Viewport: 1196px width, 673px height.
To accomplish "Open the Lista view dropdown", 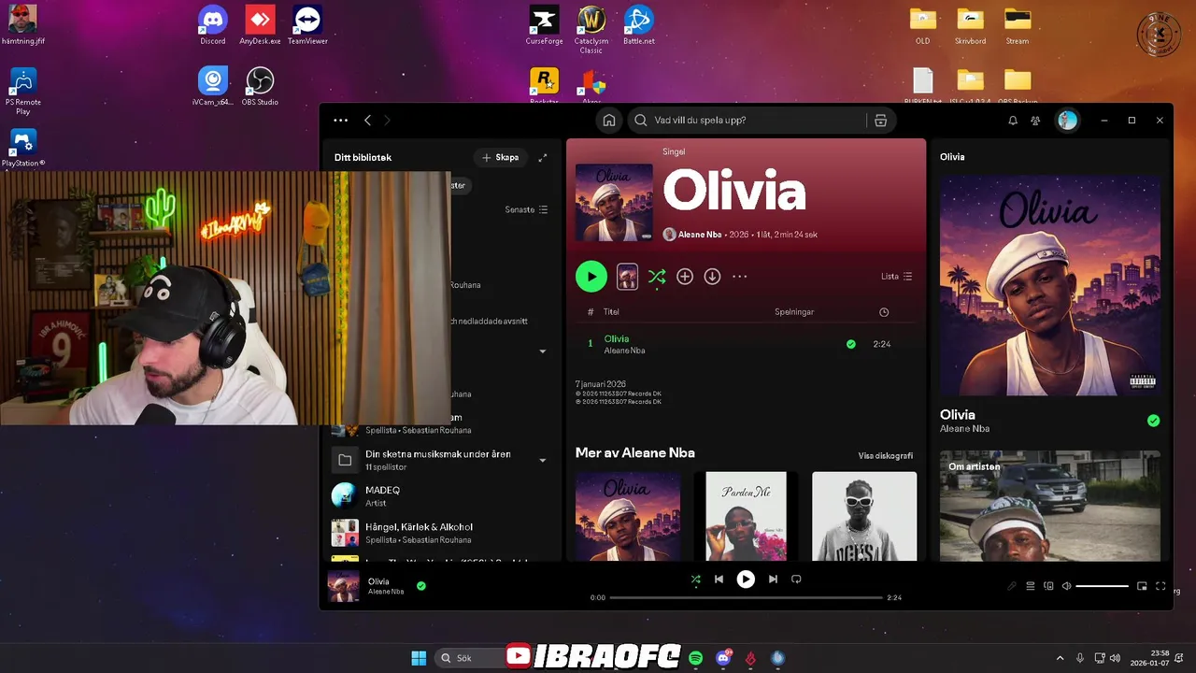I will pos(896,277).
